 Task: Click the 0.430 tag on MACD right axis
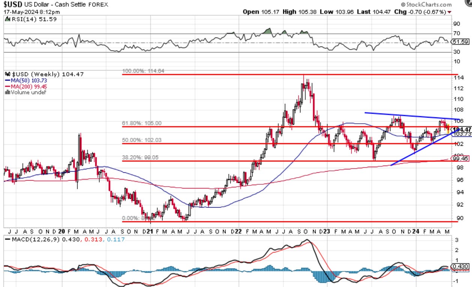(x=459, y=266)
